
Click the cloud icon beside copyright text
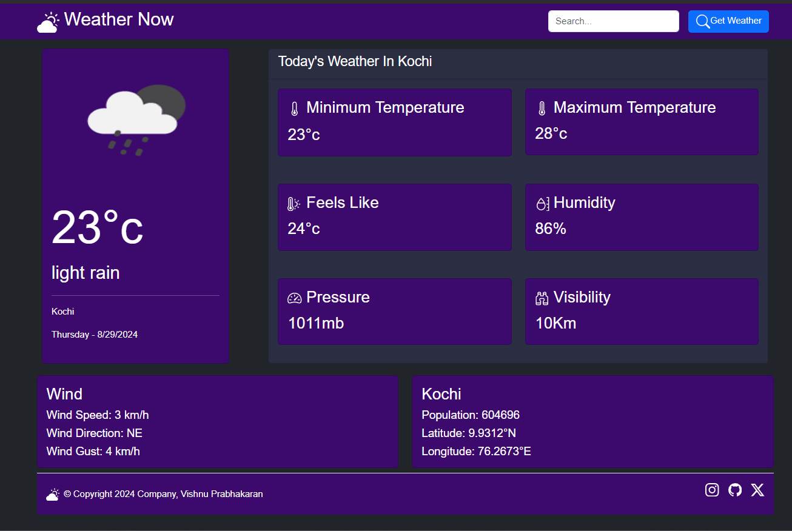[52, 494]
